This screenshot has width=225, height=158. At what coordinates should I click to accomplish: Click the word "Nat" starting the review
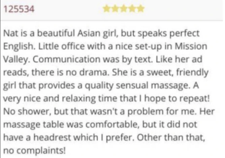coord(9,34)
